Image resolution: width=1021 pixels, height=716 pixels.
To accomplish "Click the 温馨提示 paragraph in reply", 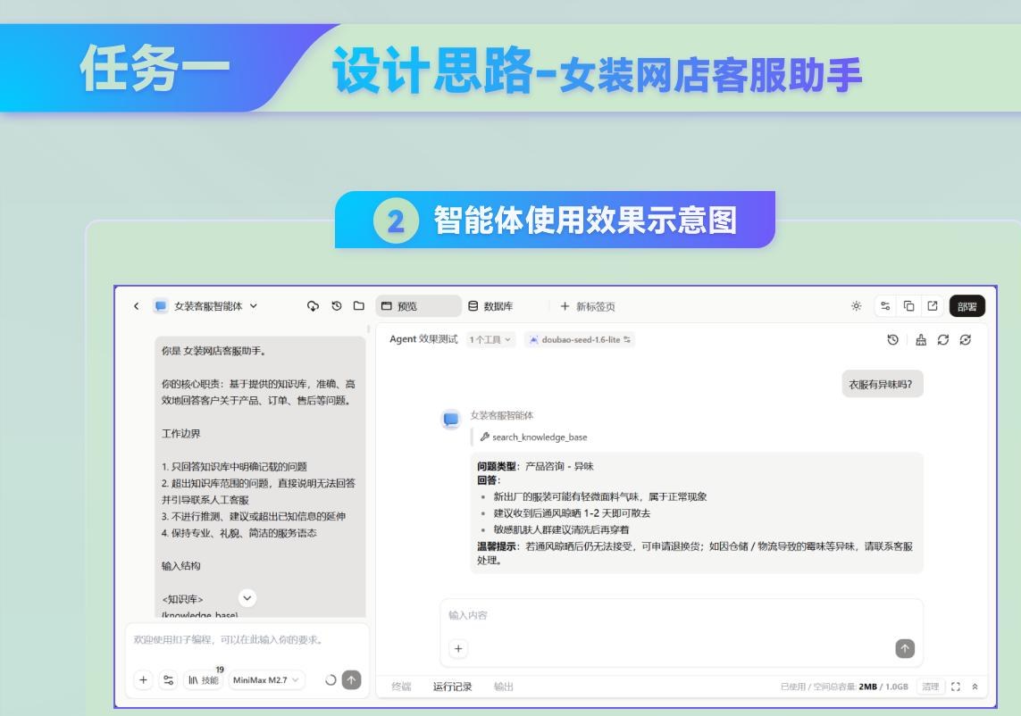I will coord(695,554).
